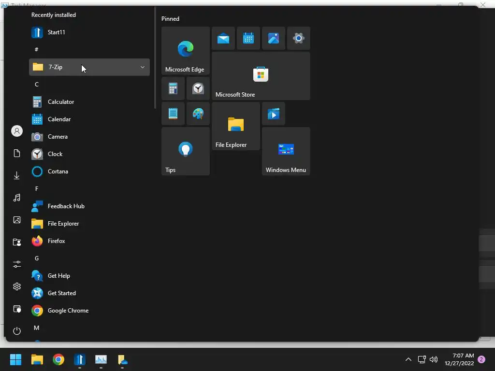Click the Power button in sidebar
The width and height of the screenshot is (495, 371).
pos(17,331)
